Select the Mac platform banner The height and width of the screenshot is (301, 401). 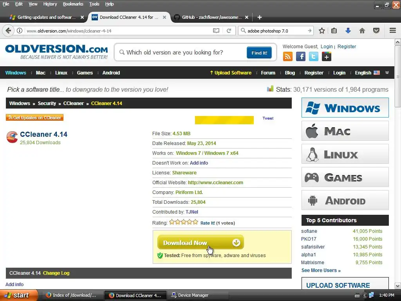click(345, 131)
